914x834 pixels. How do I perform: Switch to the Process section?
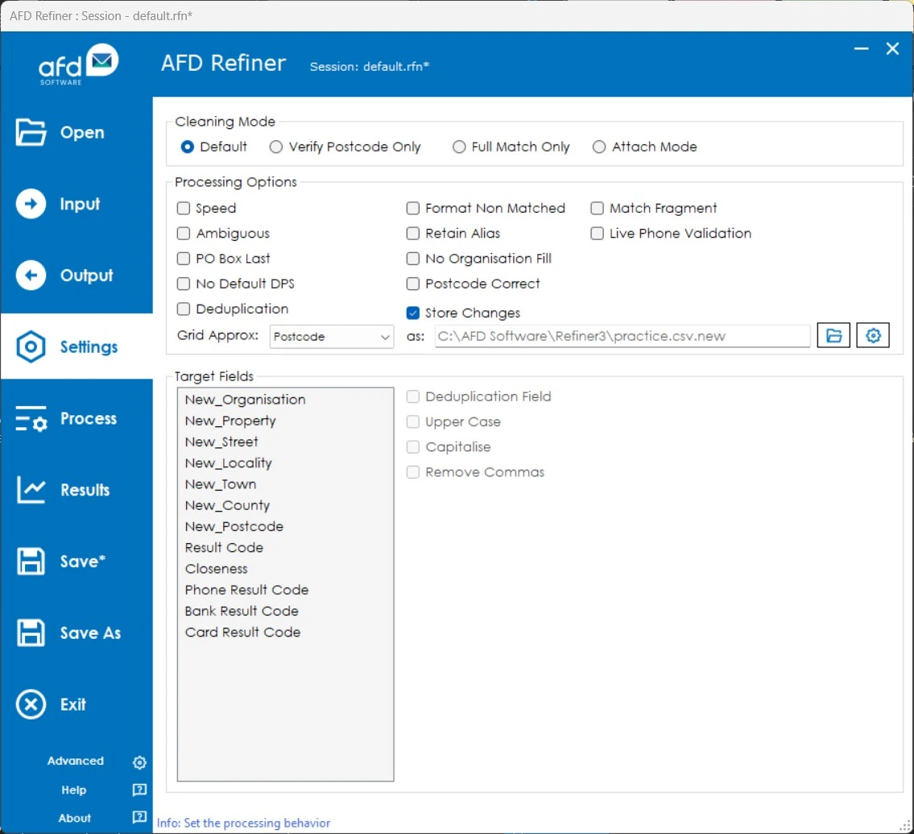[89, 419]
